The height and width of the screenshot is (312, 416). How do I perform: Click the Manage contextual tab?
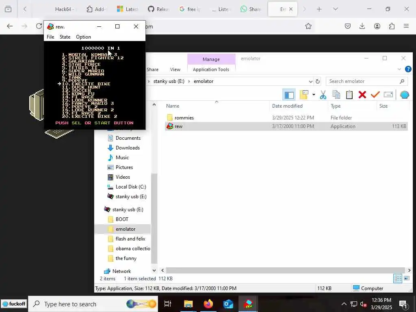point(211,59)
